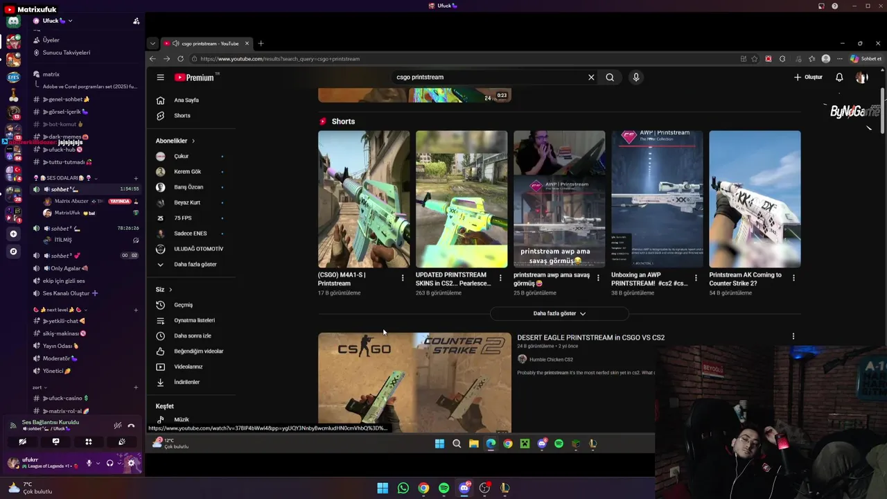The image size is (887, 499).
Task: Mute the Discord microphone
Action: pos(89,464)
